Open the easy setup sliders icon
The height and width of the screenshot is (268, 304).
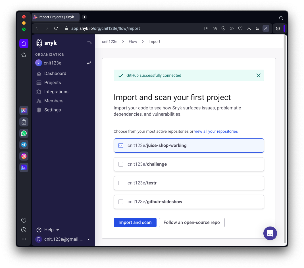(257, 28)
